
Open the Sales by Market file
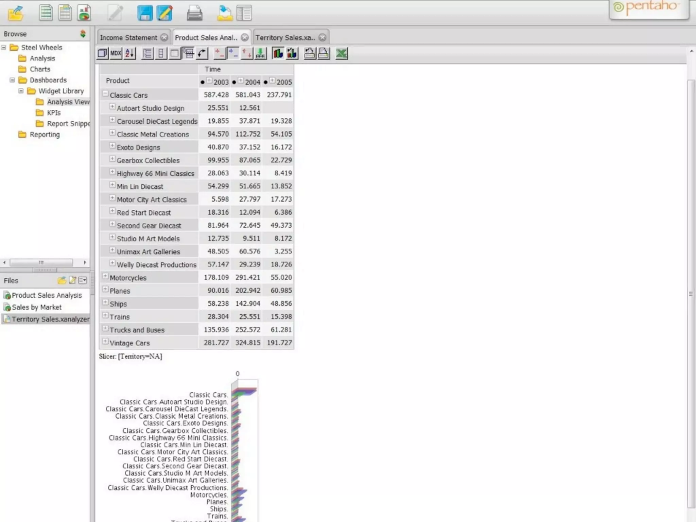(x=37, y=308)
